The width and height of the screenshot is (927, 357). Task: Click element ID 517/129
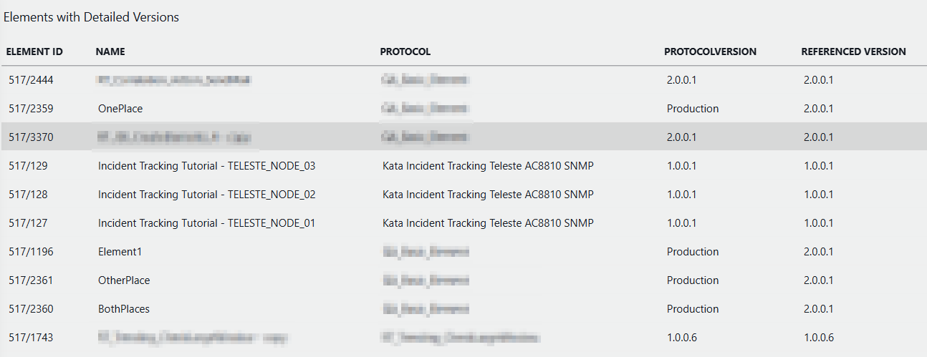coord(28,166)
